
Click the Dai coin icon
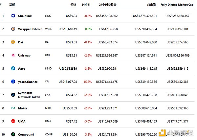[13, 42]
